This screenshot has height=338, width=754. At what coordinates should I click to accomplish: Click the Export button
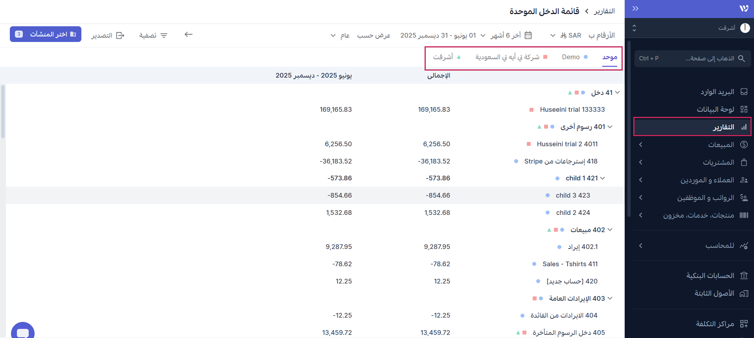[x=108, y=35]
